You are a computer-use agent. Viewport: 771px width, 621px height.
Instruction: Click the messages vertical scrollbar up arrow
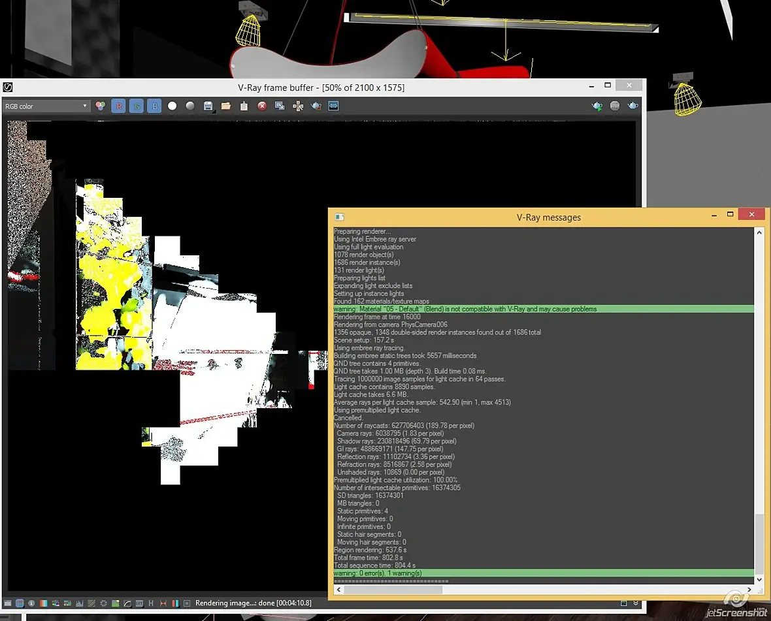[x=759, y=232]
